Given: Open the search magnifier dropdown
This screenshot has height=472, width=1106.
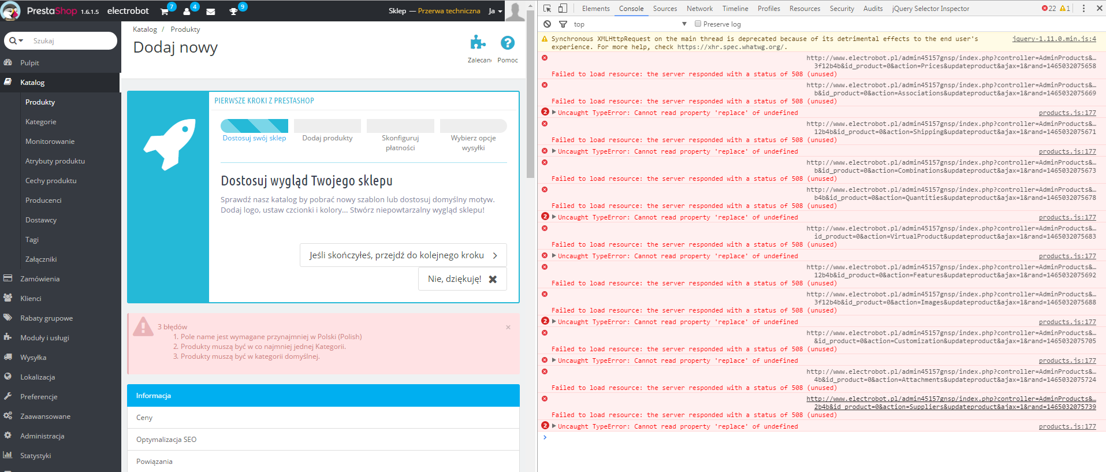Looking at the screenshot, I should [x=16, y=41].
